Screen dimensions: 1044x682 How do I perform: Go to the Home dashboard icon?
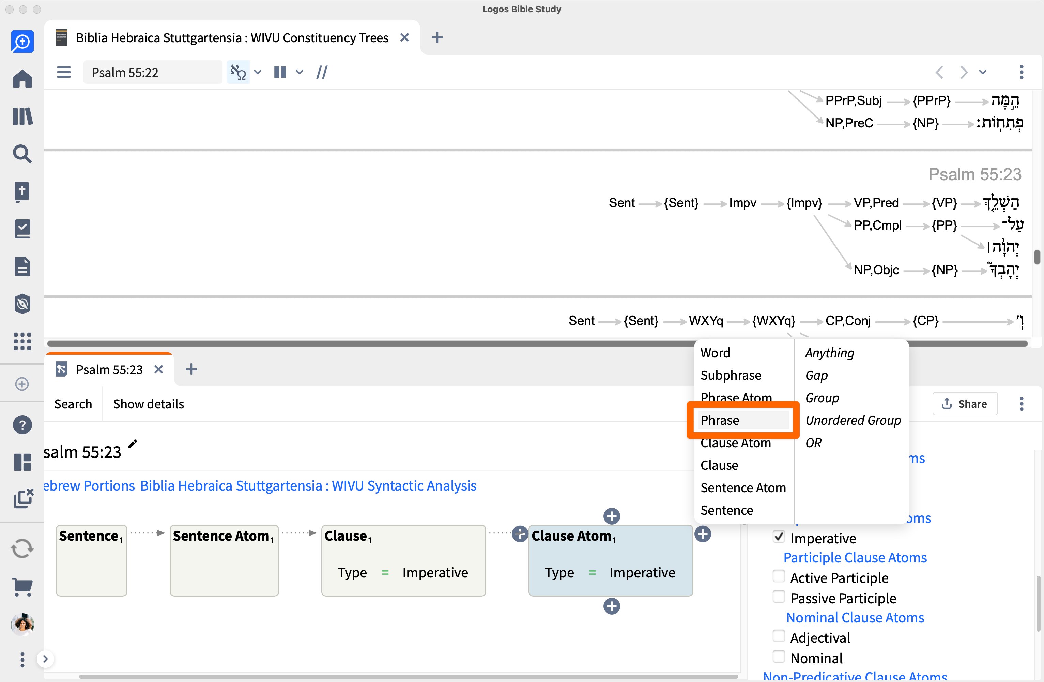(x=22, y=79)
